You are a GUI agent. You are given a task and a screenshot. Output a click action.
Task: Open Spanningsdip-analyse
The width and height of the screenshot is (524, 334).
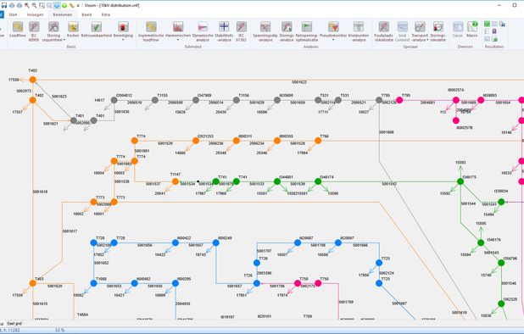click(265, 31)
